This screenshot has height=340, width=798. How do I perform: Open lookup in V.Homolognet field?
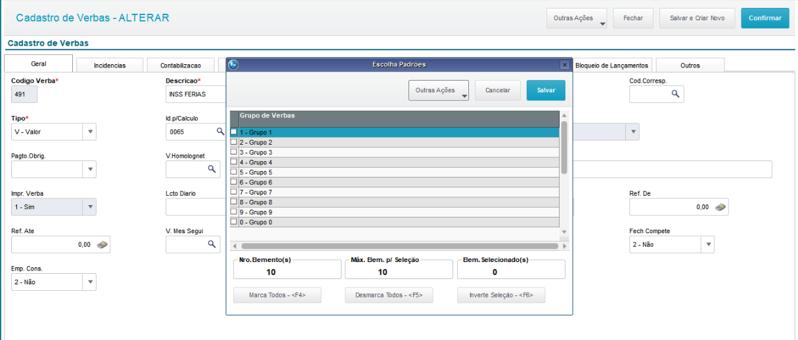coord(211,170)
